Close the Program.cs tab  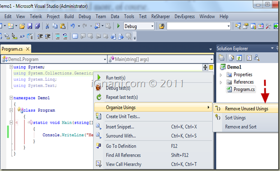tap(27, 49)
